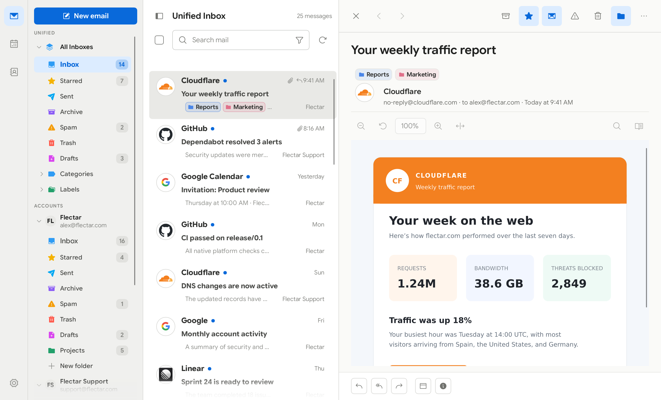Show message info details
This screenshot has height=400, width=661.
(443, 386)
